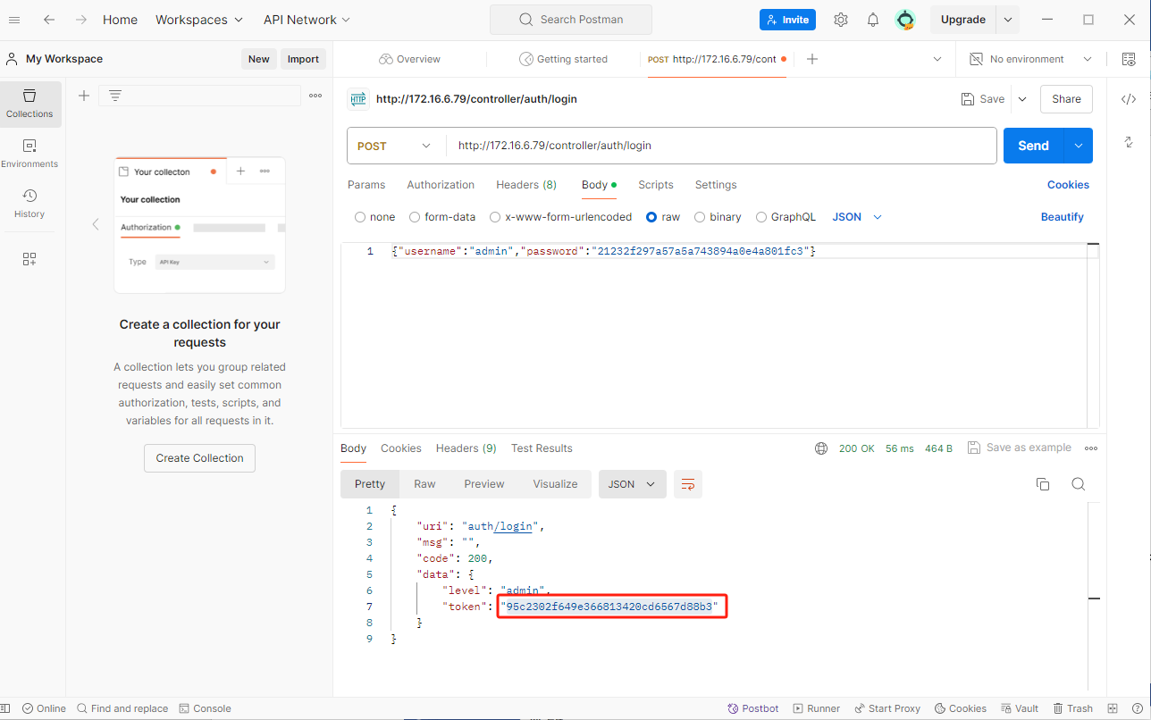Toggle response line wrap icon
The width and height of the screenshot is (1151, 720).
pyautogui.click(x=688, y=484)
